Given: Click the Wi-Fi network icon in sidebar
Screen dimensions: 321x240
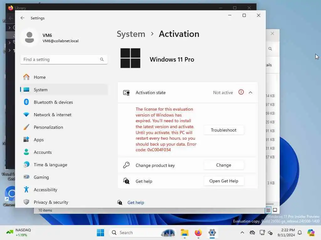Looking at the screenshot, I should (x=26, y=114).
